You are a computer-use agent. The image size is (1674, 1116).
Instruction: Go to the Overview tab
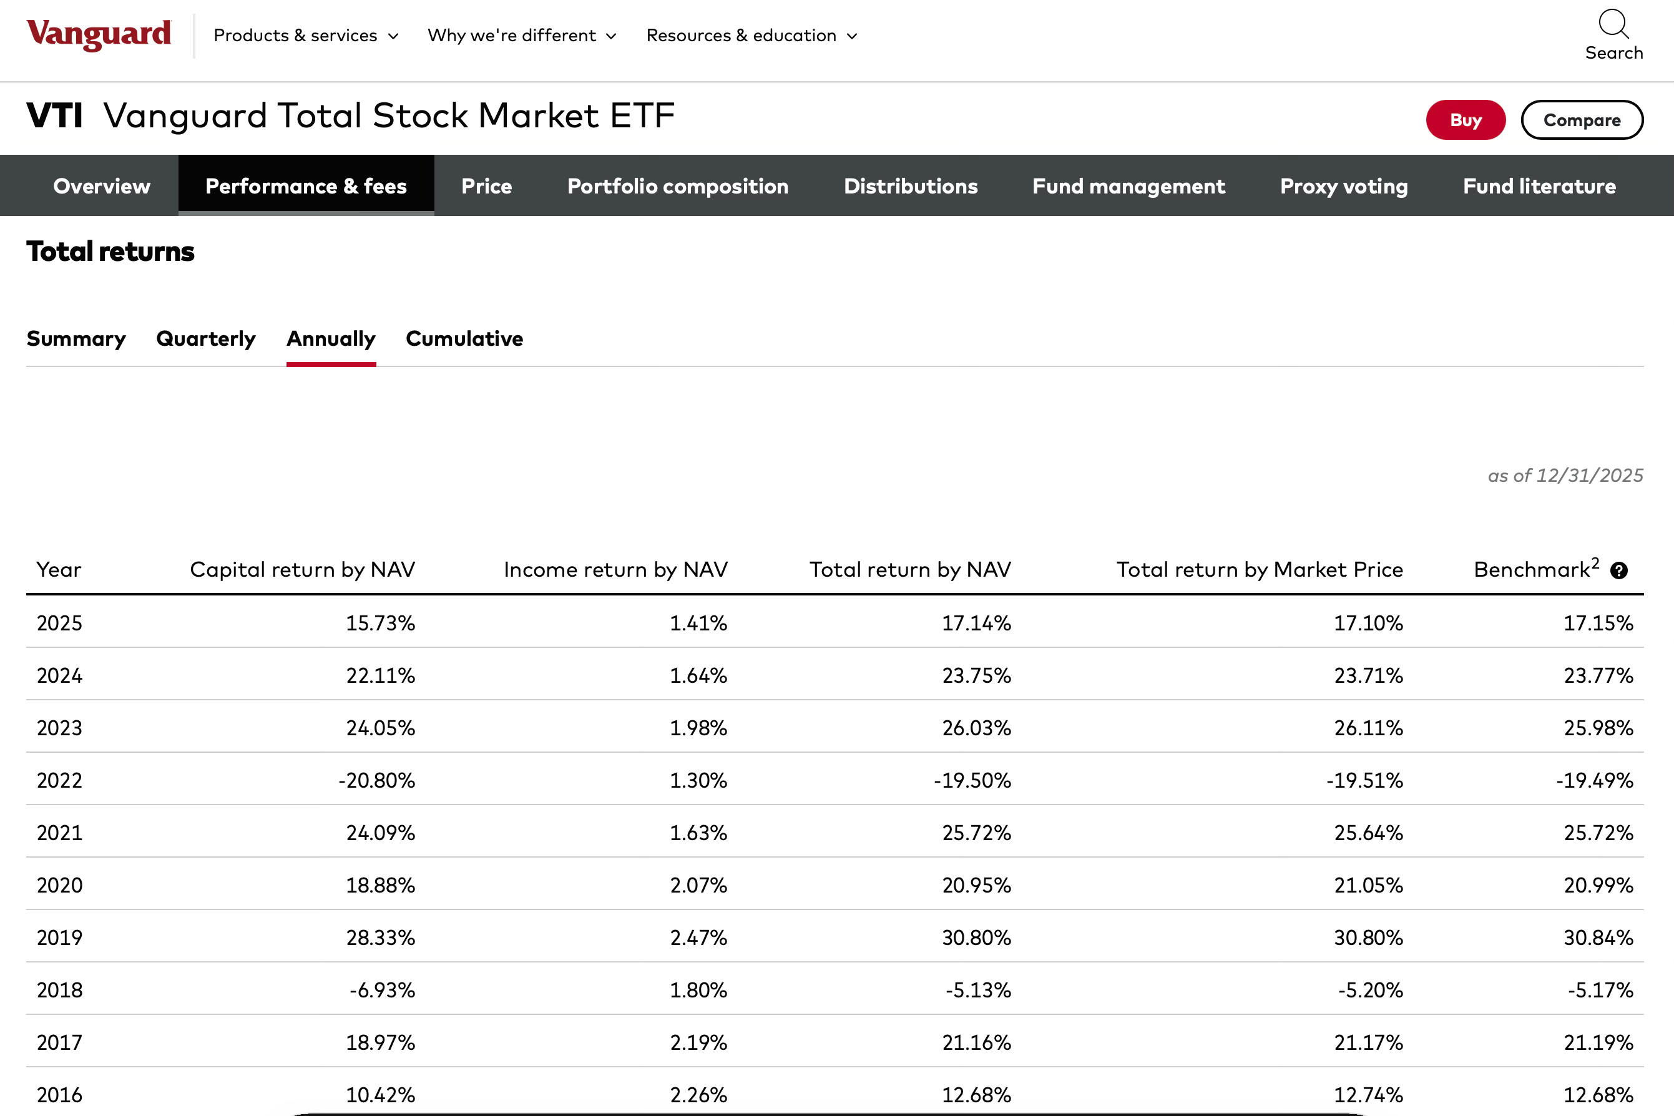pos(102,186)
